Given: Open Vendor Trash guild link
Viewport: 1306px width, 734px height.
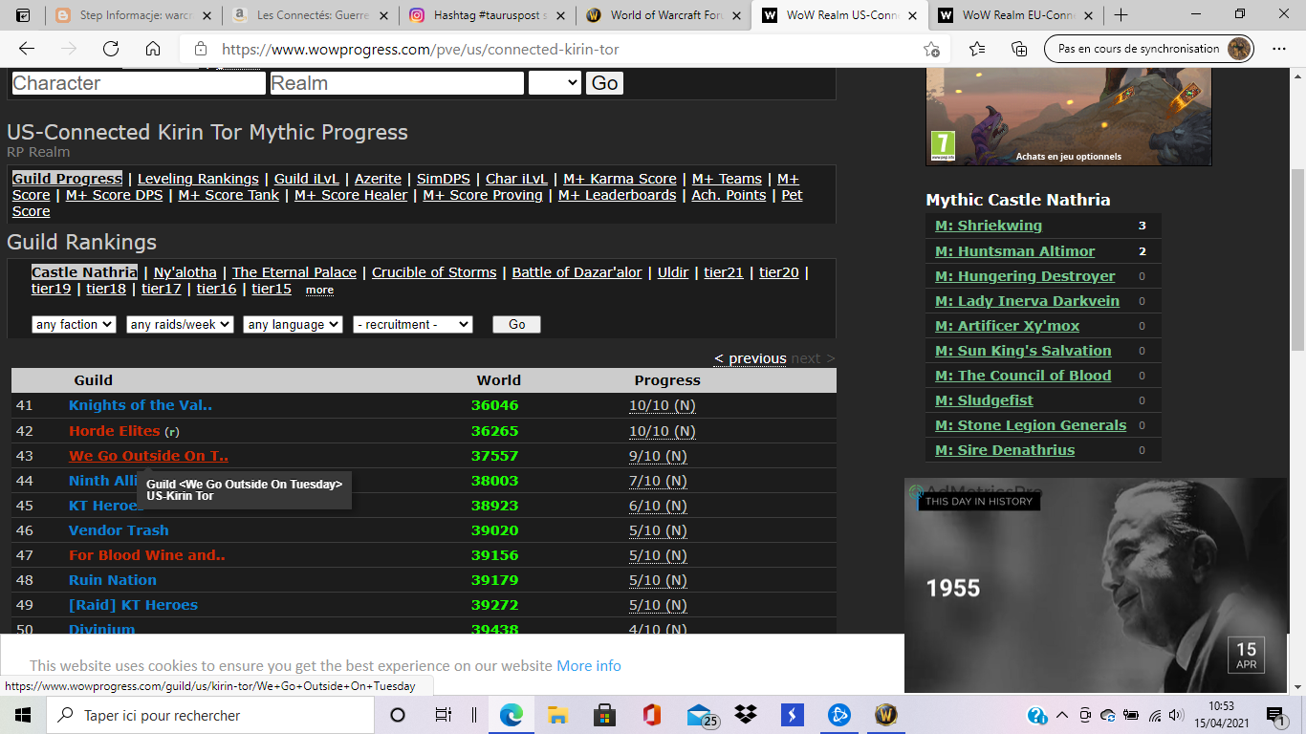Looking at the screenshot, I should [x=119, y=530].
